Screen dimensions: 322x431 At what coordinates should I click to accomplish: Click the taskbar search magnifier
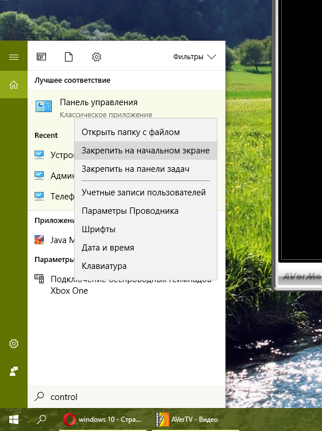coord(41,420)
